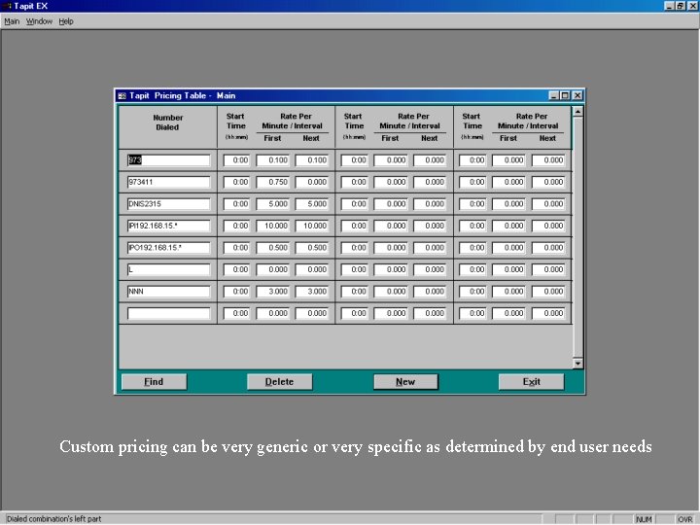Click the OVR indicator in status bar
Screen dimensions: 700x525
coord(685,519)
